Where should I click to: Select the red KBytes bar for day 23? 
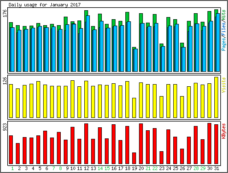(x=161, y=158)
